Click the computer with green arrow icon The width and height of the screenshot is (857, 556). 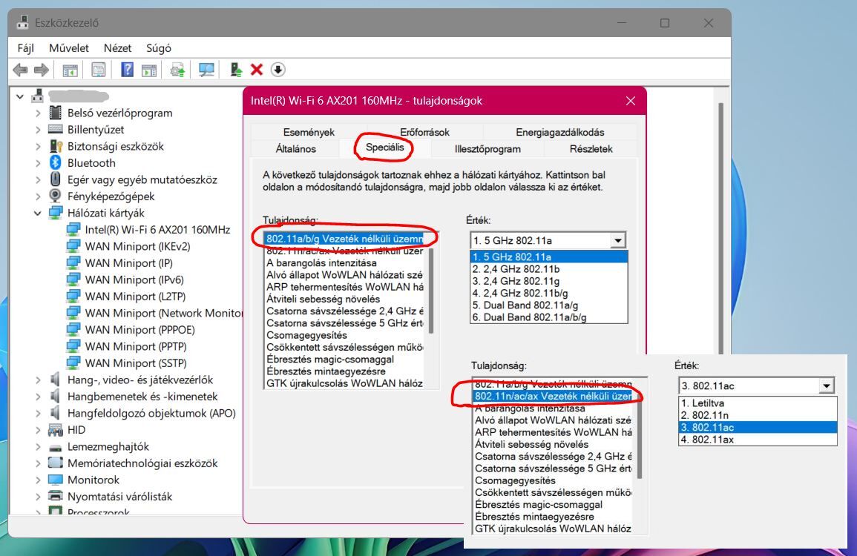[x=235, y=70]
